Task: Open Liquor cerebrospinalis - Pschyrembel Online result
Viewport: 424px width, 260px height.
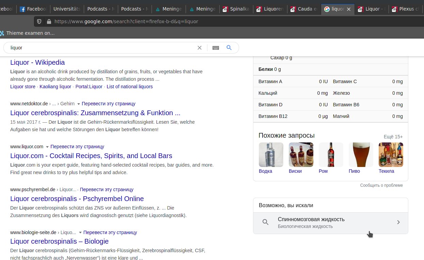Action: tap(77, 199)
